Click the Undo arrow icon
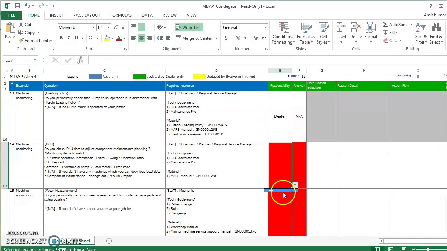 [x=27, y=6]
